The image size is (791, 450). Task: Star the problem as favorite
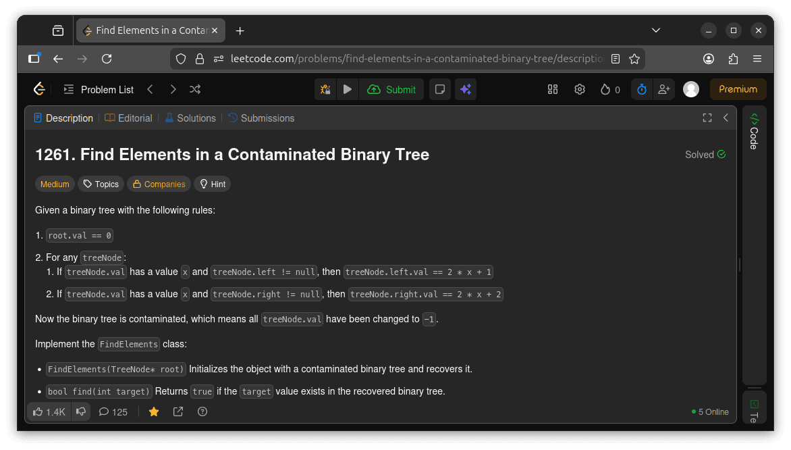pyautogui.click(x=154, y=411)
